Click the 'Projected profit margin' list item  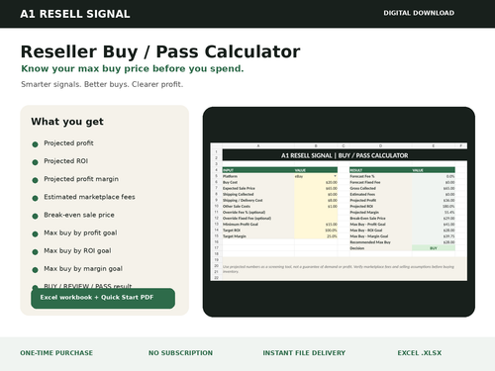[x=81, y=179]
